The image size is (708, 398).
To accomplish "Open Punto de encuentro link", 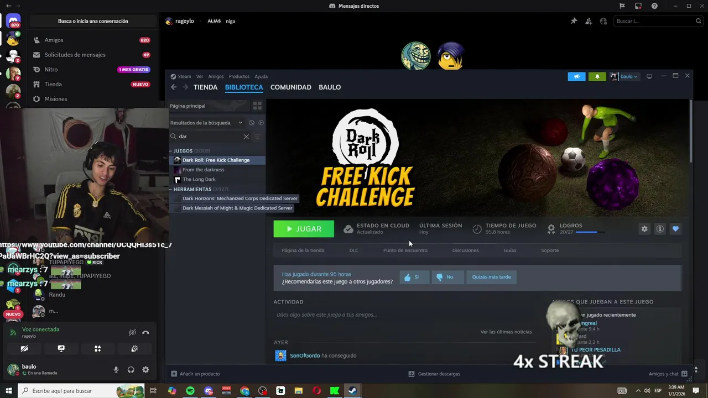I will click(405, 250).
